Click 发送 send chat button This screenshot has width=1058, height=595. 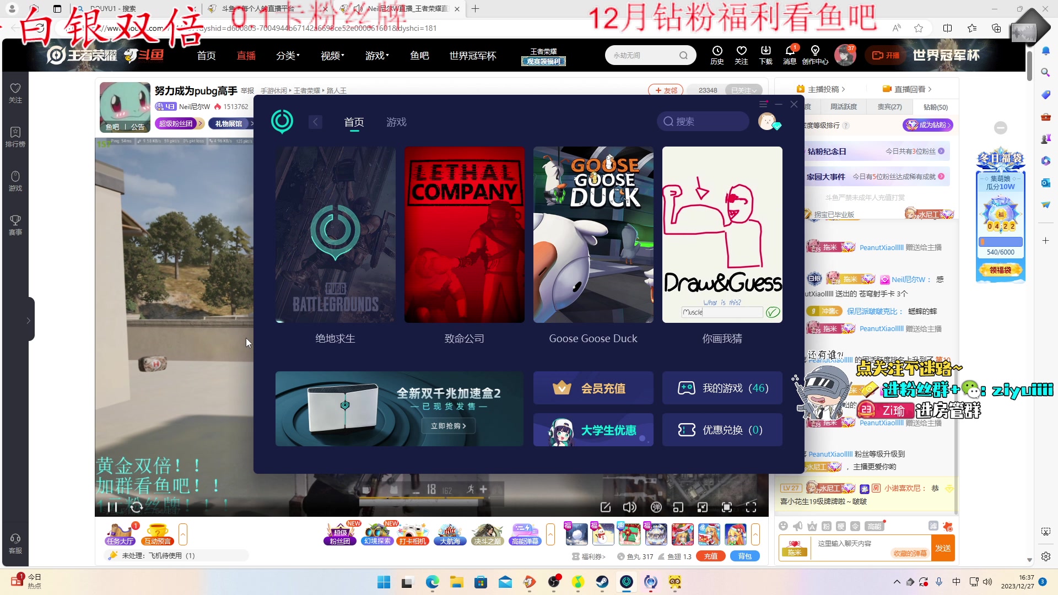pos(943,548)
